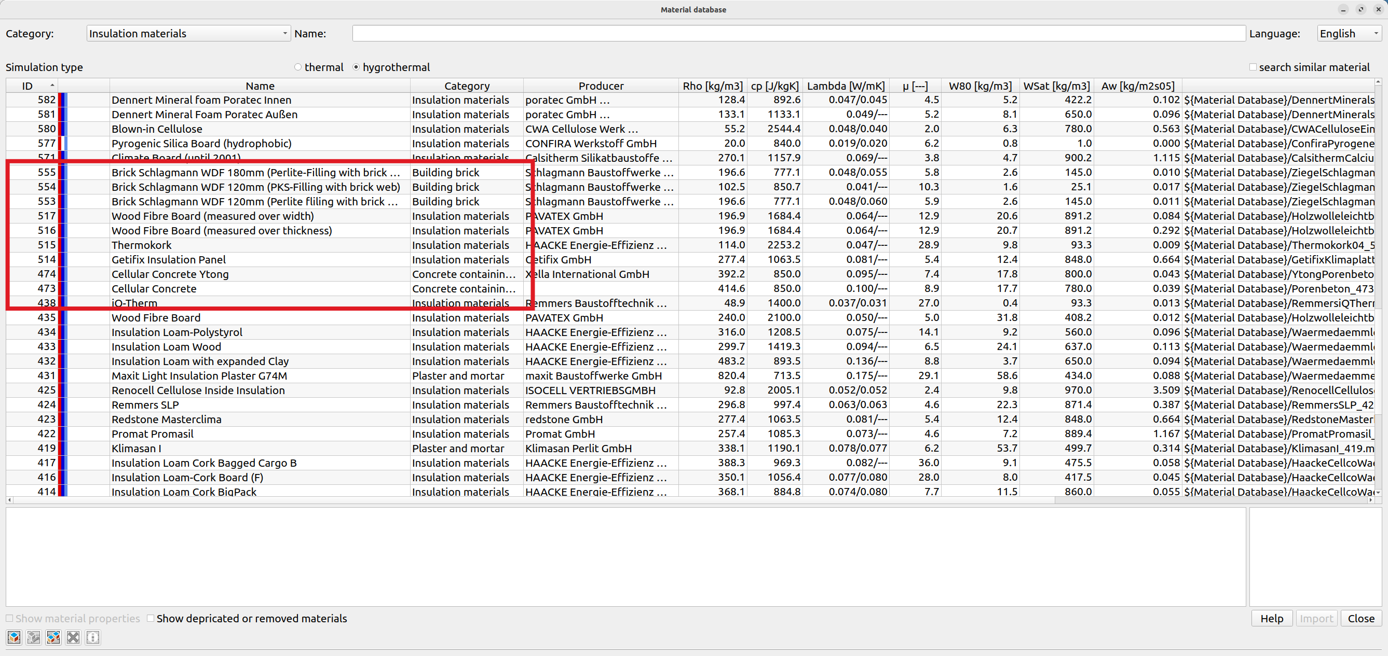The image size is (1388, 656).
Task: Click the Close button
Action: click(x=1361, y=618)
